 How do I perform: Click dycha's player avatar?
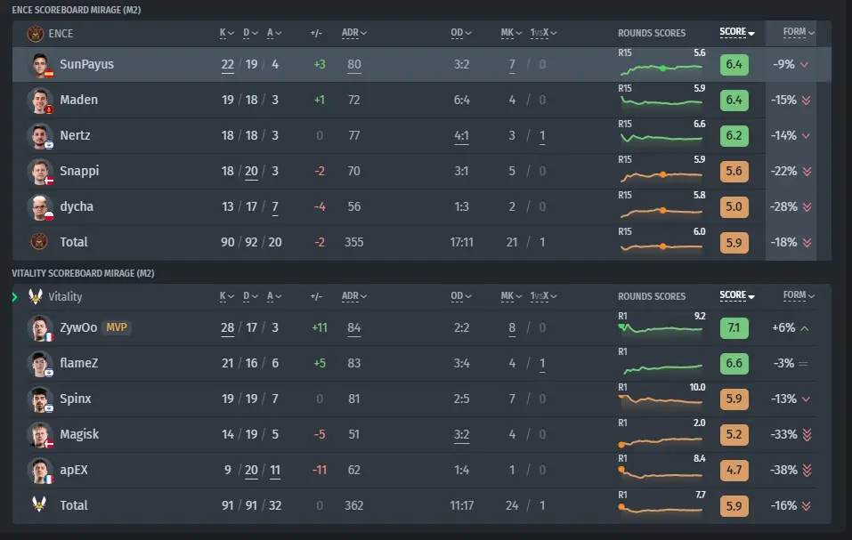(40, 207)
